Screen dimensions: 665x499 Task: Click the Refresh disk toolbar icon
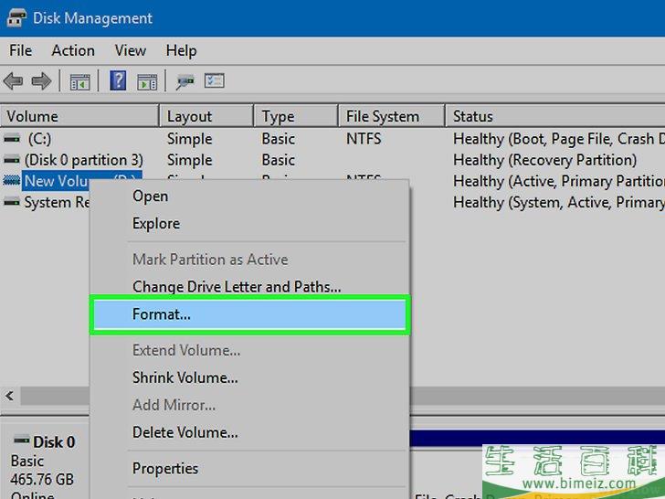[185, 81]
